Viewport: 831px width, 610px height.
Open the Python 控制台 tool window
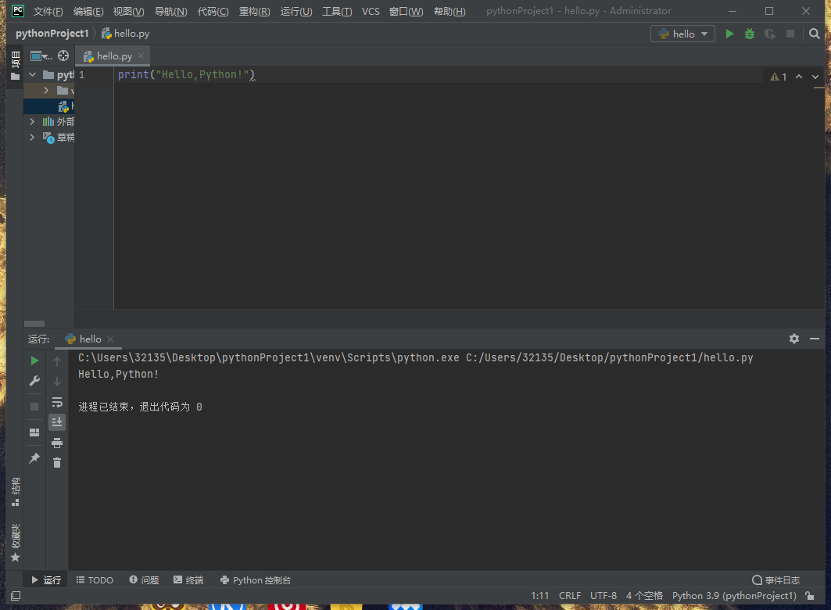click(x=256, y=580)
